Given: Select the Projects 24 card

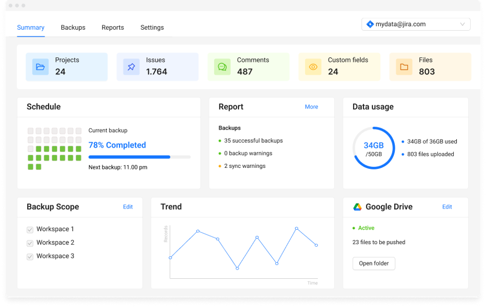Looking at the screenshot, I should 67,67.
